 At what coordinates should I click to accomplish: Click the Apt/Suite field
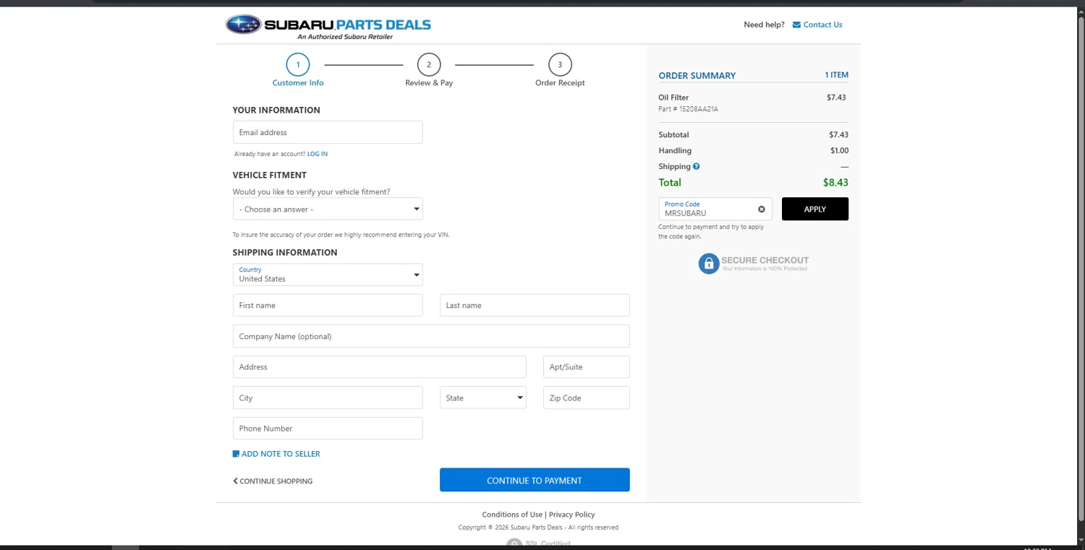click(587, 366)
